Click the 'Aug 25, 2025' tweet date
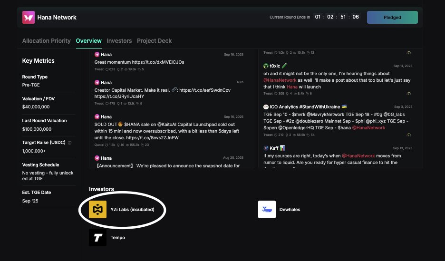The height and width of the screenshot is (261, 445). [x=233, y=158]
